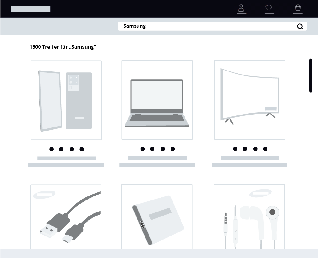The image size is (318, 258).
Task: Open the user account icon
Action: (241, 8)
